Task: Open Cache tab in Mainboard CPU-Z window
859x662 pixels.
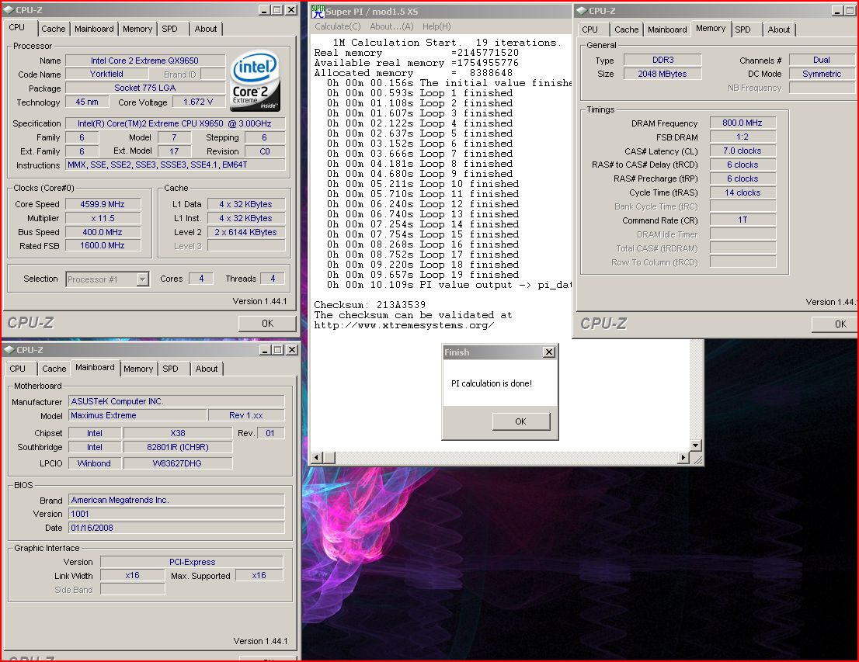Action: (54, 369)
